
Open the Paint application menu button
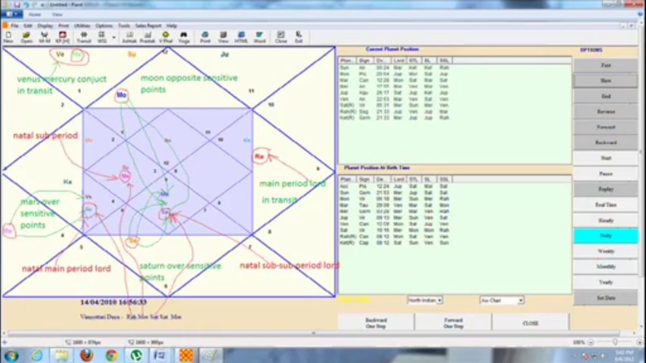tap(11, 14)
